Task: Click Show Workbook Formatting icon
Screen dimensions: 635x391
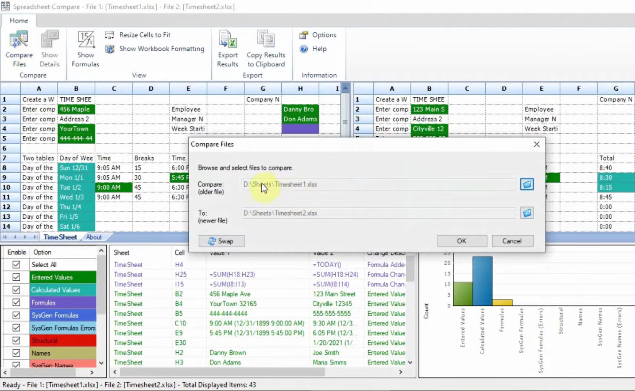Action: coord(109,49)
